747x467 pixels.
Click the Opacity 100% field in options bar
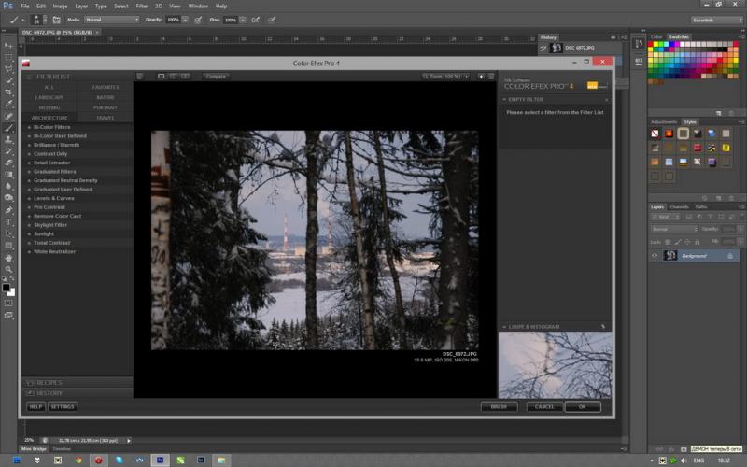(174, 20)
